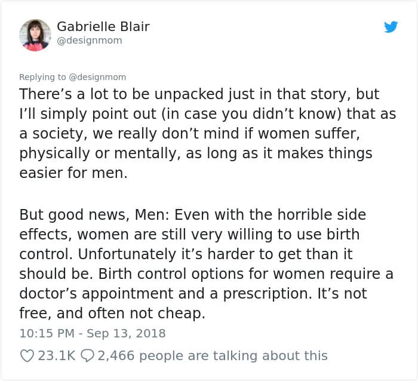The image size is (418, 381).
Task: Click the blue Twitter bird logo
Action: pyautogui.click(x=391, y=27)
